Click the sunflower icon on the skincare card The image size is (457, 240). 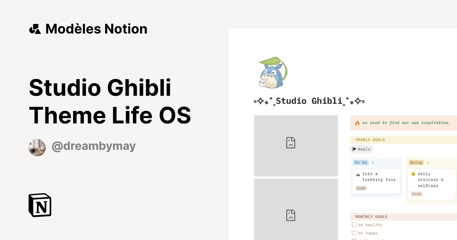[x=413, y=174]
